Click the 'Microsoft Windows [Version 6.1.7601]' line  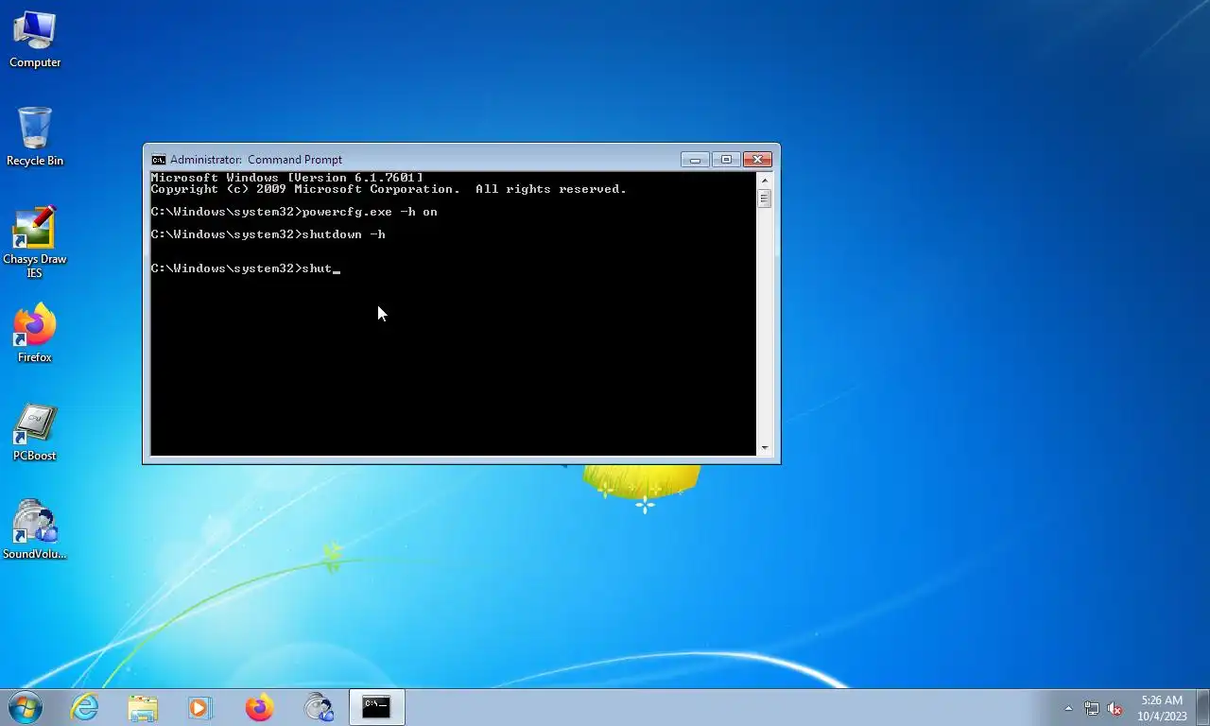287,178
